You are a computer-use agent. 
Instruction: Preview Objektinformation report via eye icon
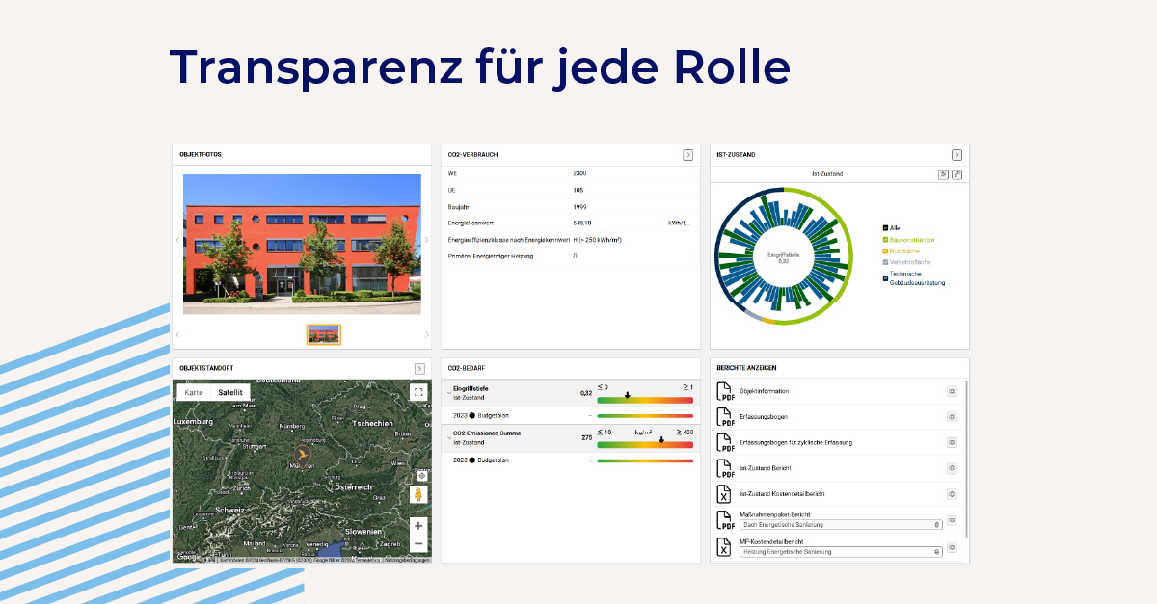click(x=952, y=391)
